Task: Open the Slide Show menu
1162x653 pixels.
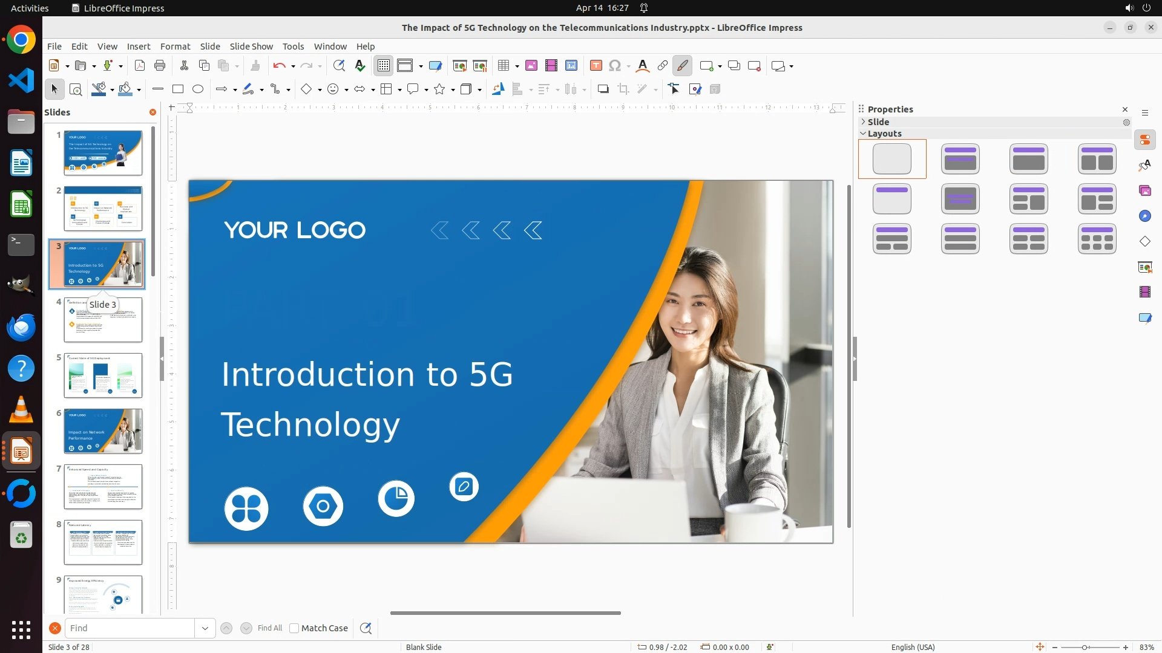Action: [251, 47]
